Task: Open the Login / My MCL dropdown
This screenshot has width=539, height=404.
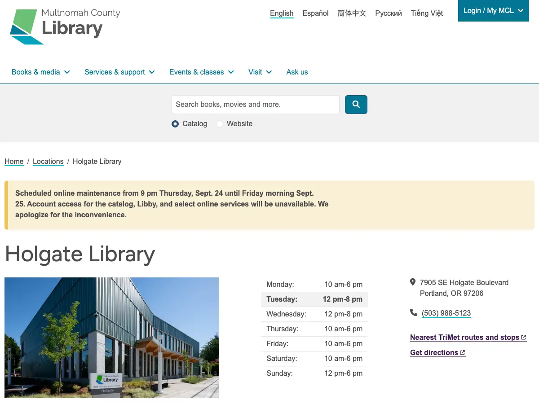Action: 494,11
